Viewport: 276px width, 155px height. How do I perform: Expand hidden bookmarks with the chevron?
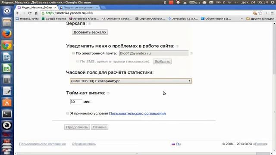(241, 19)
